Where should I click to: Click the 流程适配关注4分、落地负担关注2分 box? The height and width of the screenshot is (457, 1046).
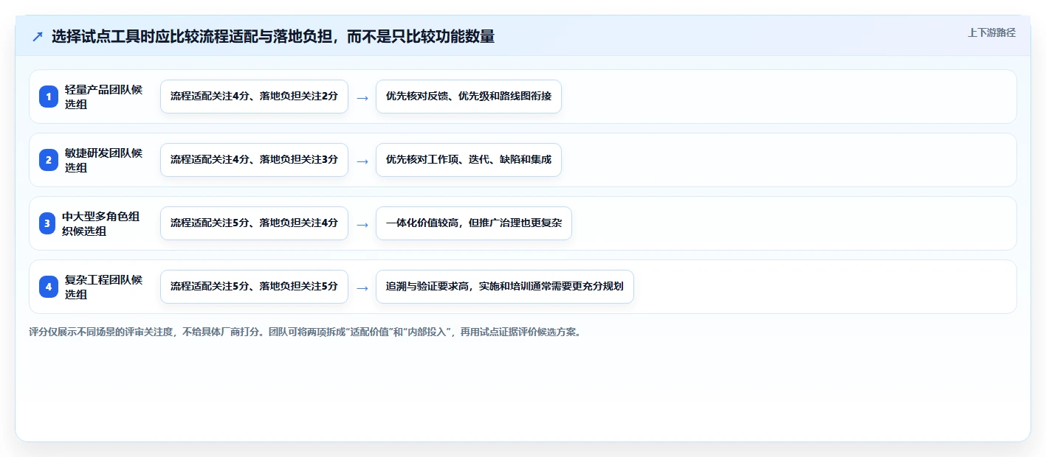(254, 97)
